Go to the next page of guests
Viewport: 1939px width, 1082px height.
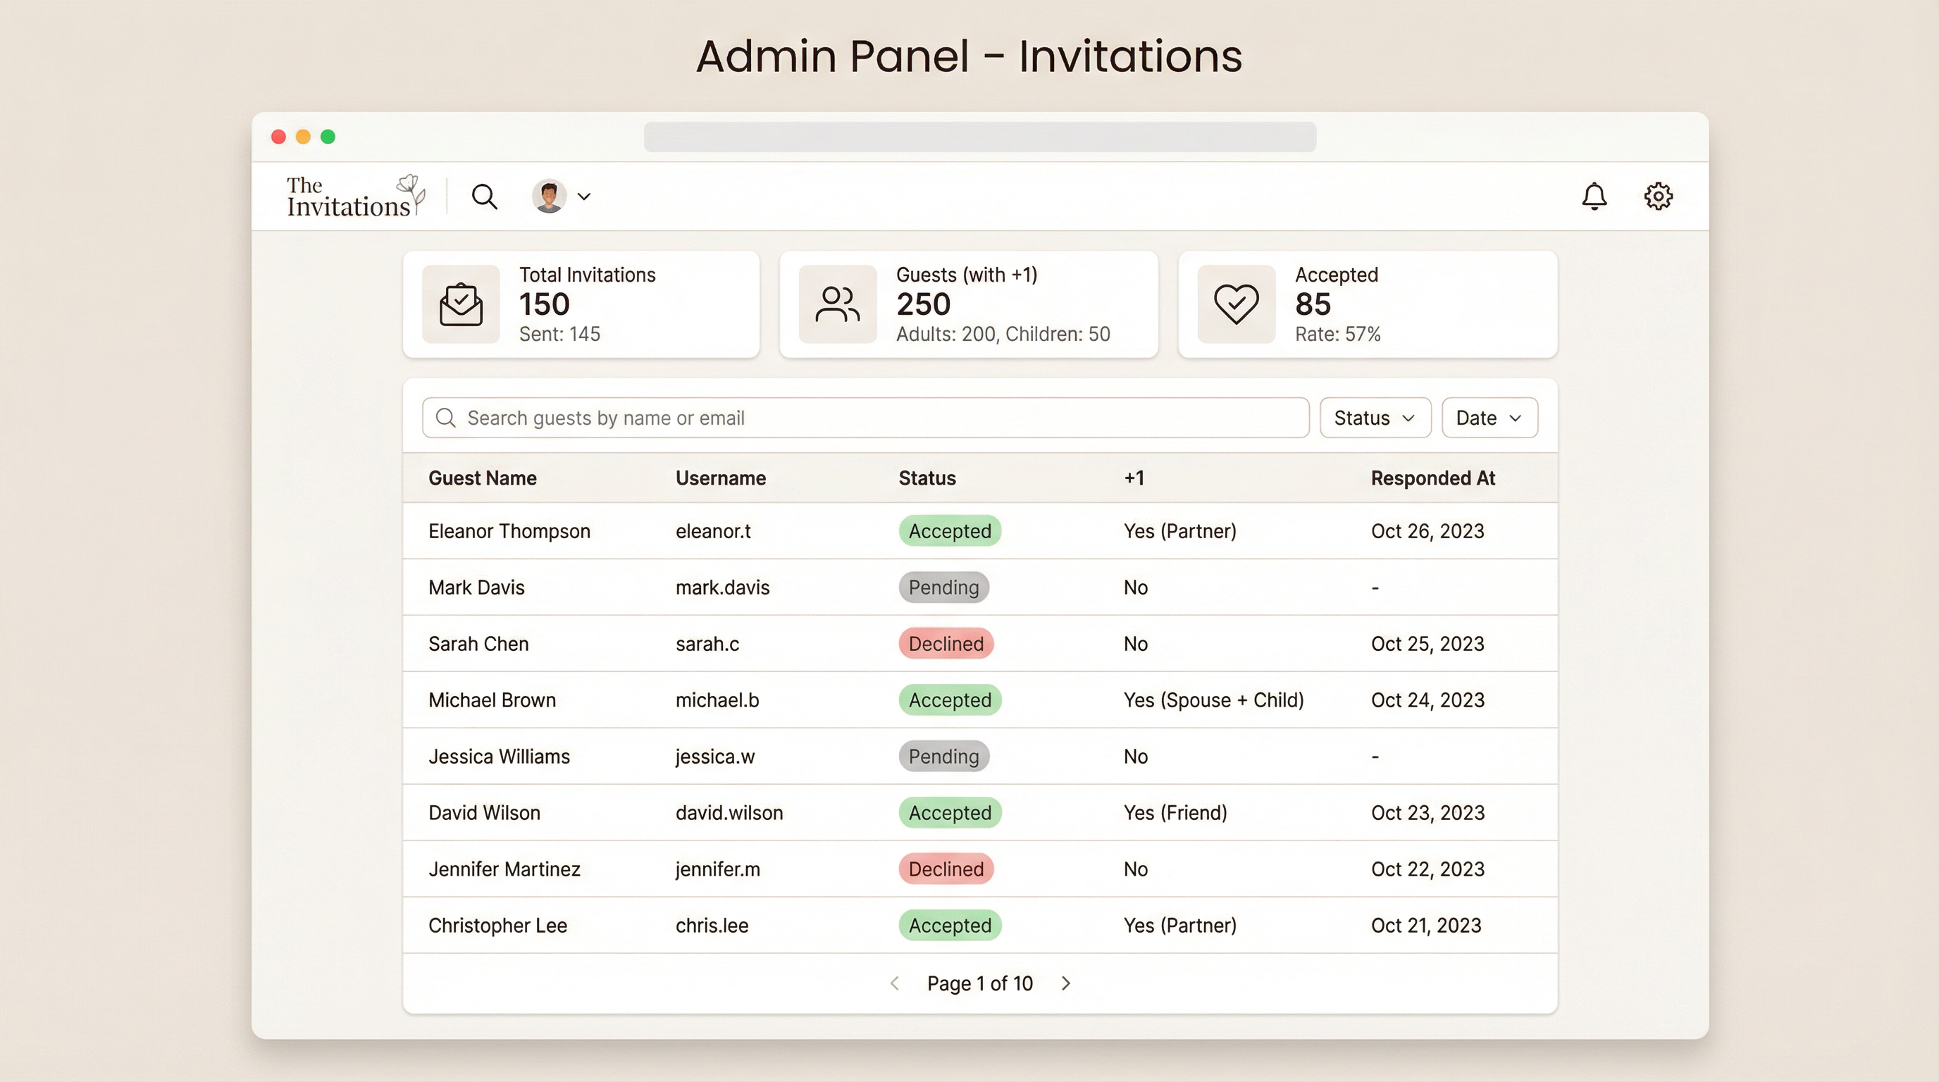click(1067, 983)
